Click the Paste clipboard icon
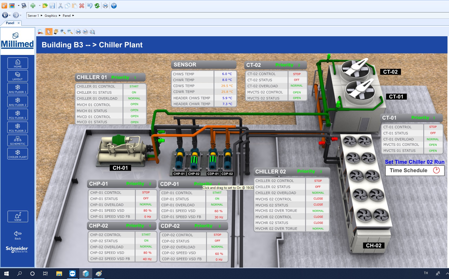 [x=74, y=6]
